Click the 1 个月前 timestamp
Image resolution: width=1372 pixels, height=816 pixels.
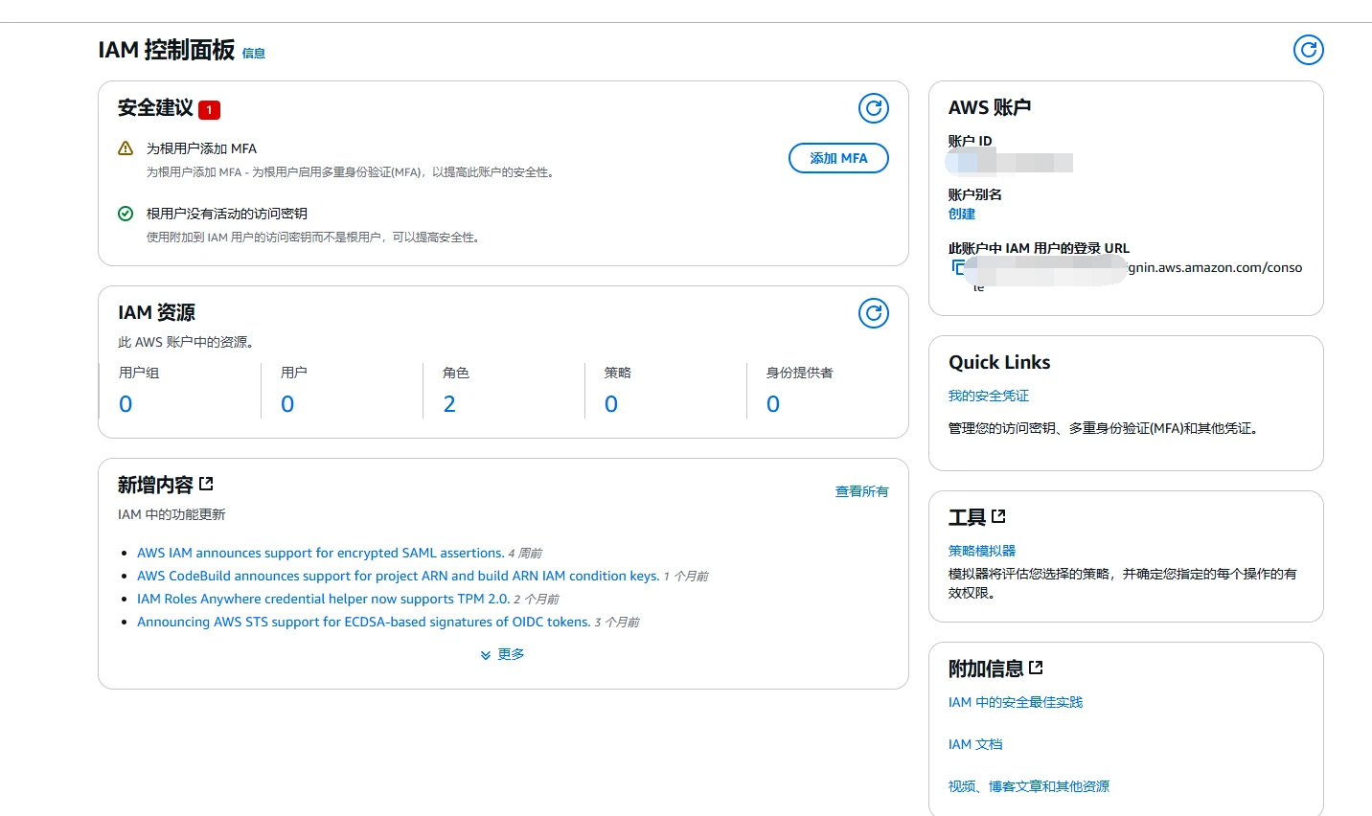pyautogui.click(x=686, y=577)
